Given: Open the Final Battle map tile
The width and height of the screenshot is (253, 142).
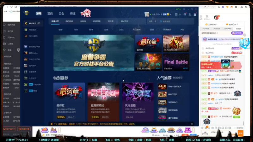Looking at the screenshot, I should click(176, 62).
